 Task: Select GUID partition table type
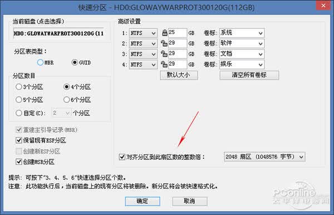click(75, 62)
